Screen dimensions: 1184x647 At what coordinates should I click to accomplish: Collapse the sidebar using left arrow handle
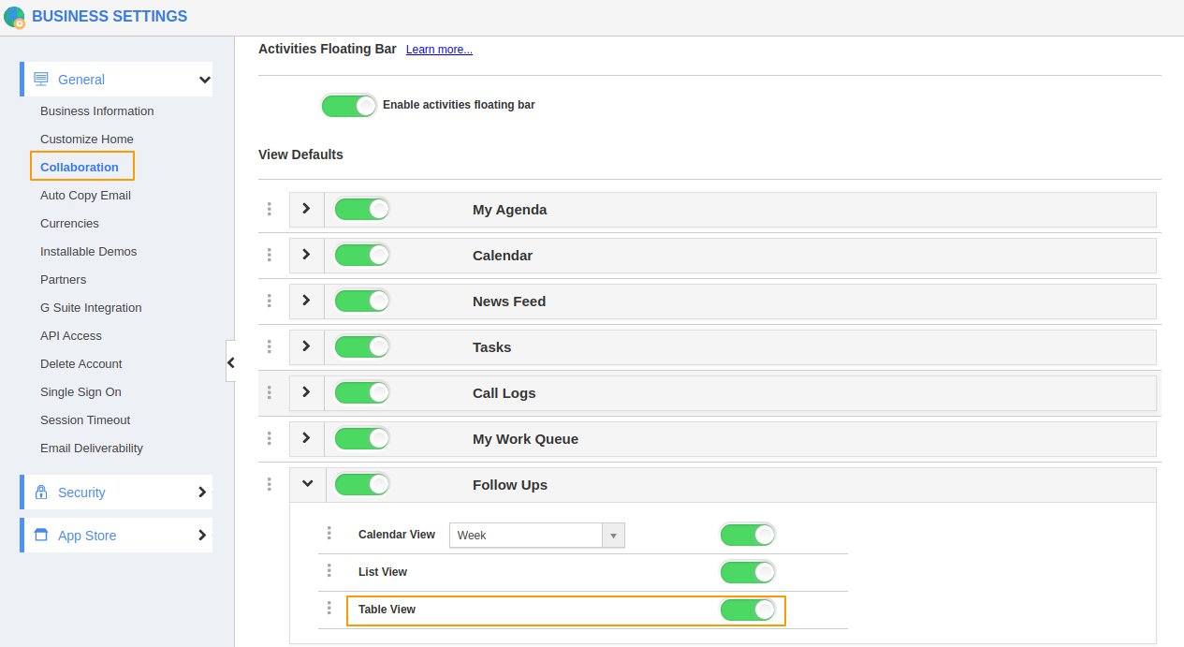click(x=230, y=361)
